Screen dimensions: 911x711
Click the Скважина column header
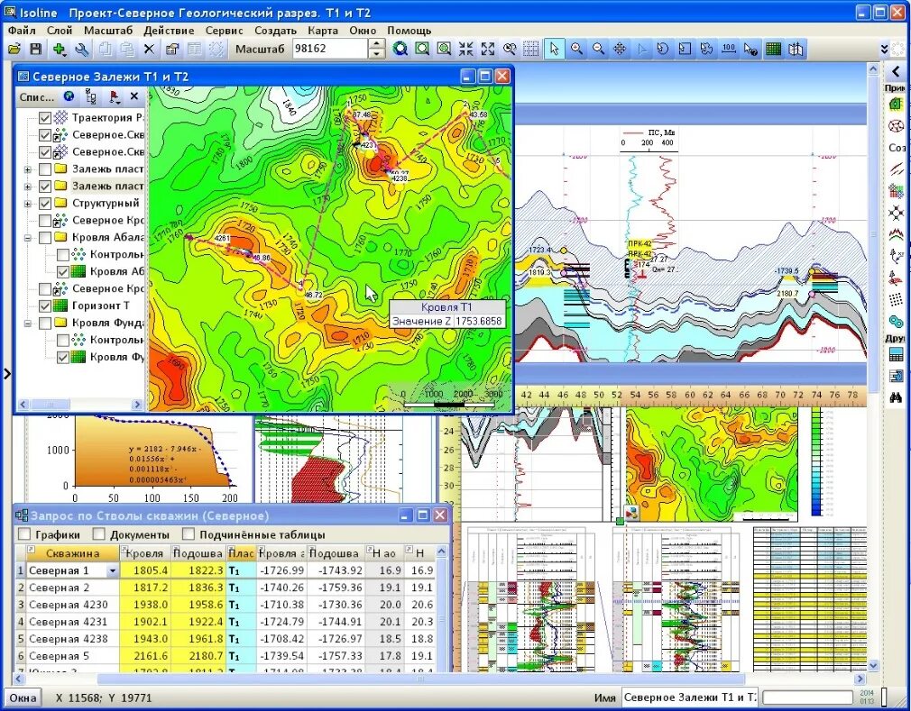click(x=72, y=553)
